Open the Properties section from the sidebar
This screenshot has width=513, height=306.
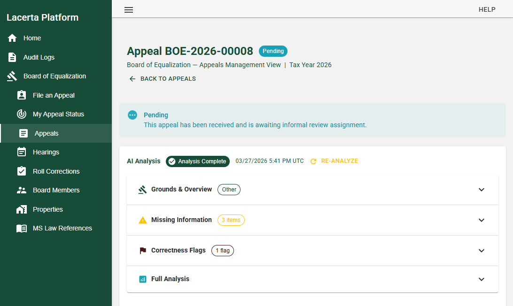(x=22, y=209)
